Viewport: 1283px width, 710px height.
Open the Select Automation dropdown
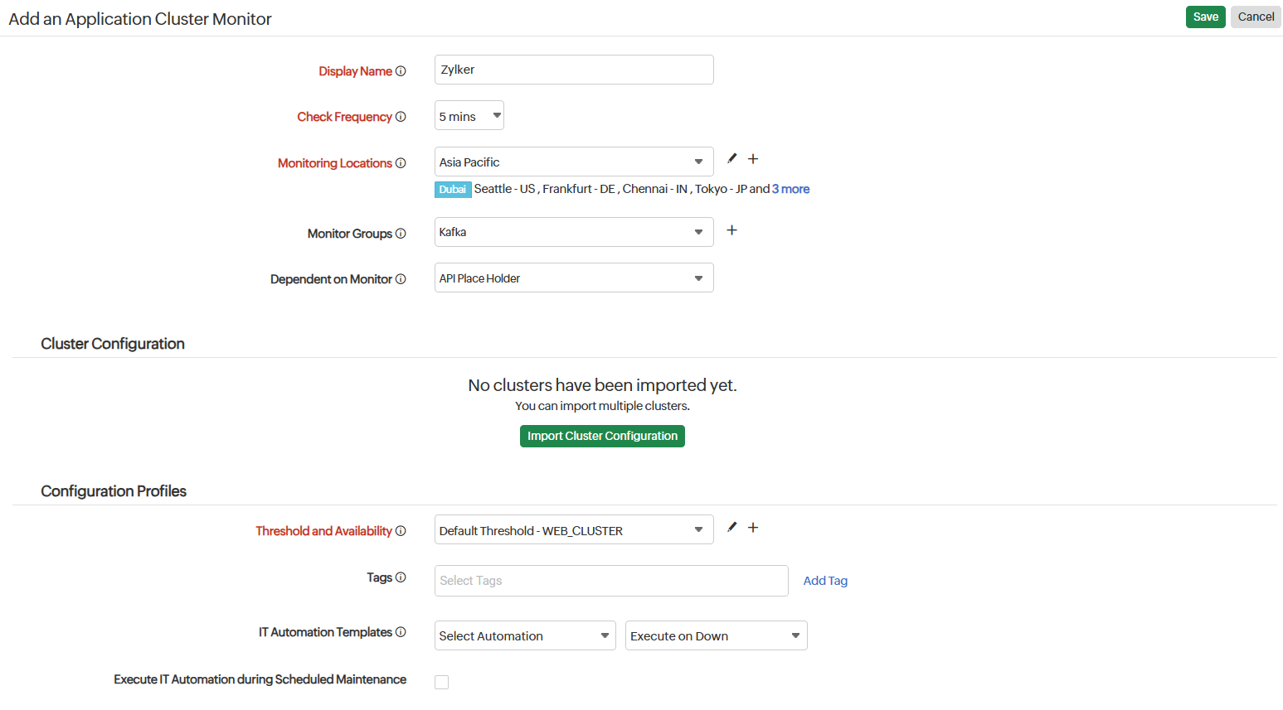(524, 635)
